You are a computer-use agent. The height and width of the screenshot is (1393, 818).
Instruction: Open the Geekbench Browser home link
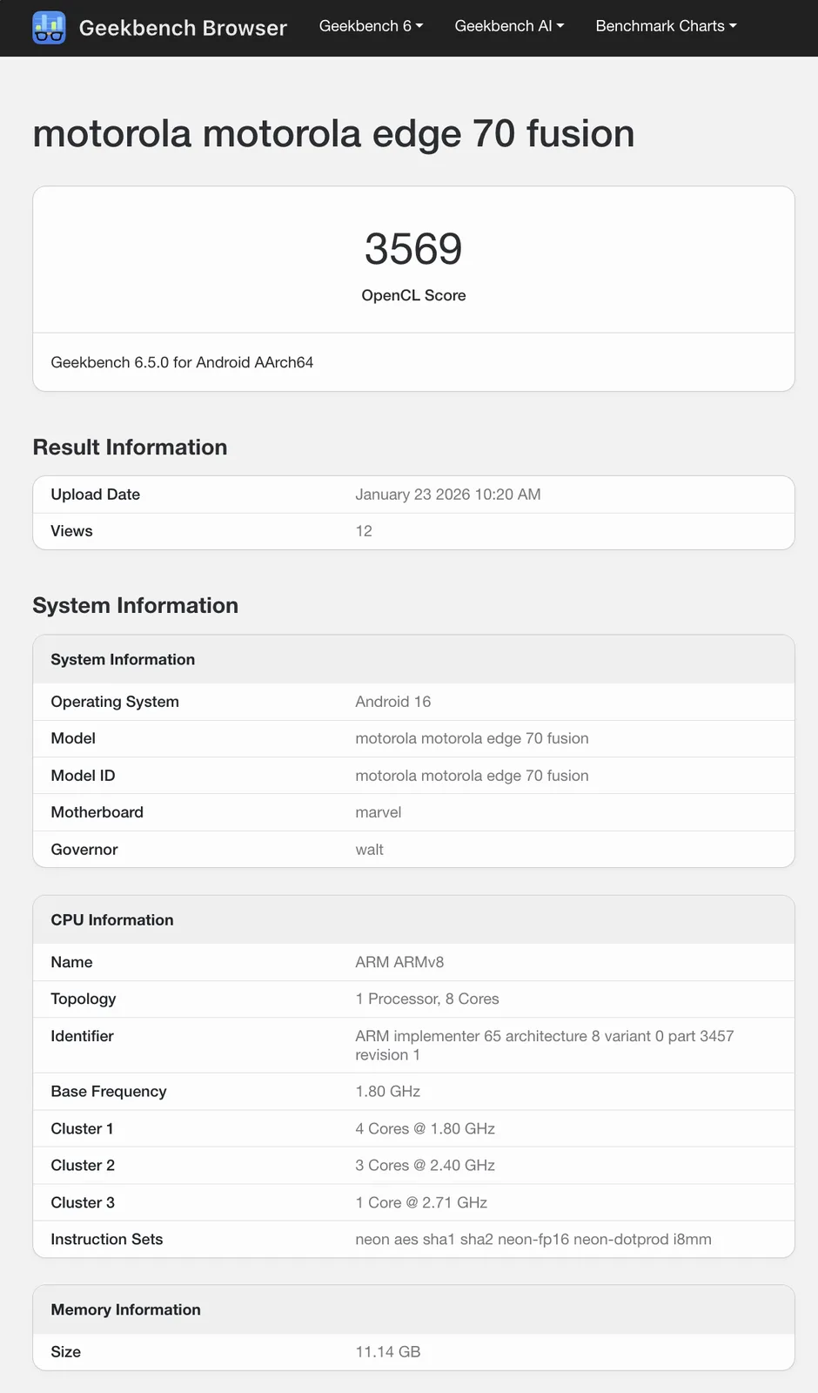tap(183, 28)
